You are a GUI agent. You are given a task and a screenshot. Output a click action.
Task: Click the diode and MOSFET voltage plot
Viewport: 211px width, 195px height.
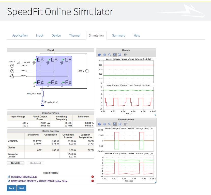click(129, 141)
